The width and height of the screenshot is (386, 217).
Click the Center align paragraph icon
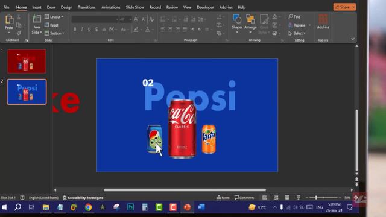coord(170,30)
